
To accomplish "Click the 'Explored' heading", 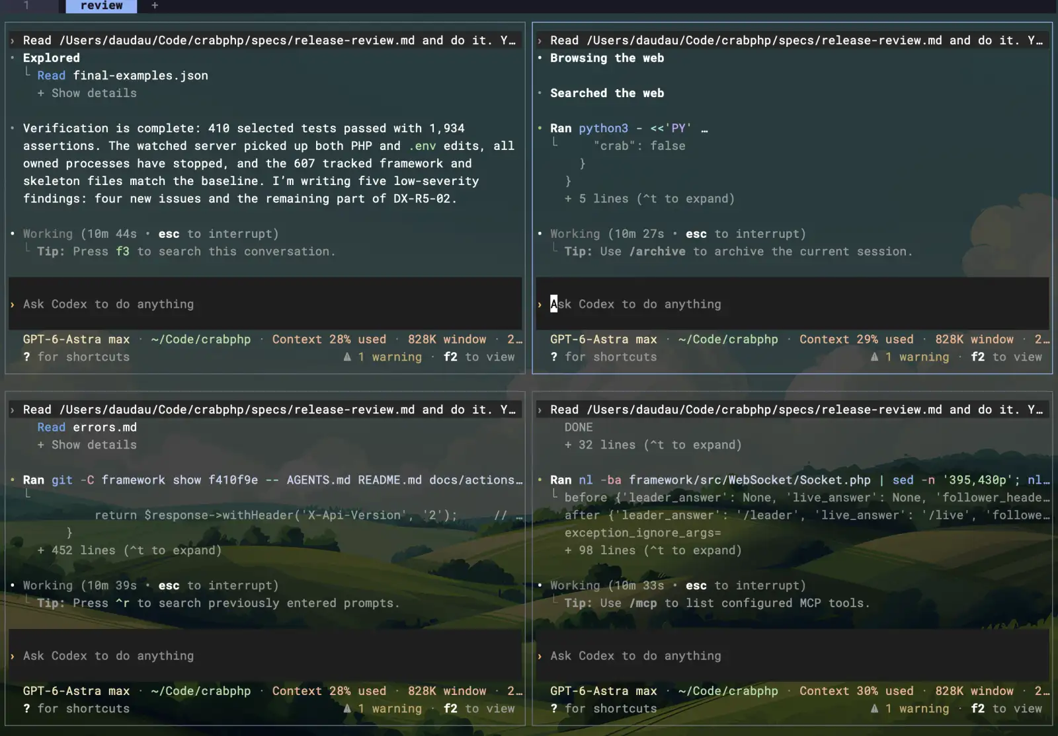I will tap(52, 58).
